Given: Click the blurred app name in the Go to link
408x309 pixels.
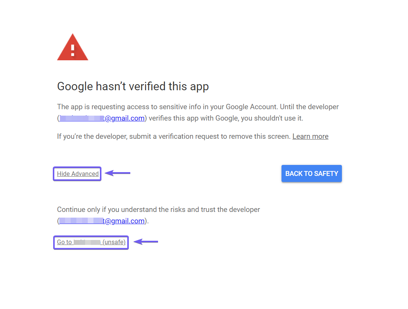Looking at the screenshot, I should (87, 242).
